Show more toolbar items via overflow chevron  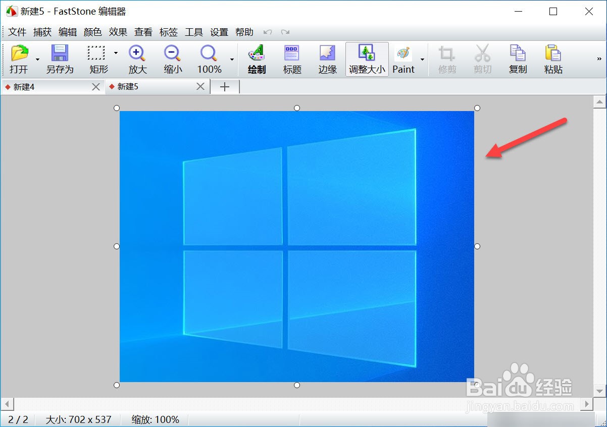(x=599, y=59)
